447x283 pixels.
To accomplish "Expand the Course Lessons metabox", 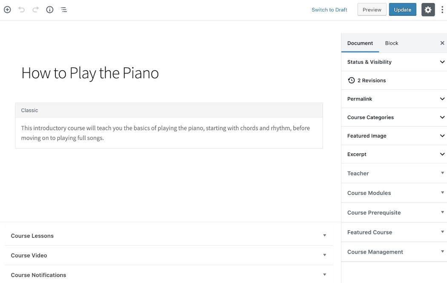I will (x=169, y=236).
